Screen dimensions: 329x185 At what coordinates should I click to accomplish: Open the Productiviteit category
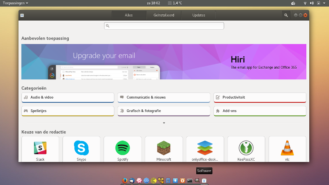pyautogui.click(x=260, y=97)
